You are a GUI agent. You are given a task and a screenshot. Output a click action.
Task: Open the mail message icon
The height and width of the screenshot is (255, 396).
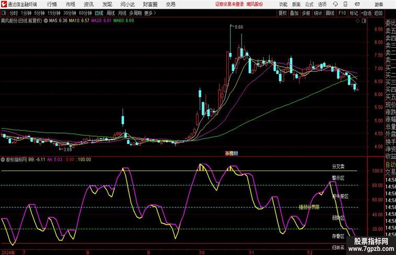point(357,4)
